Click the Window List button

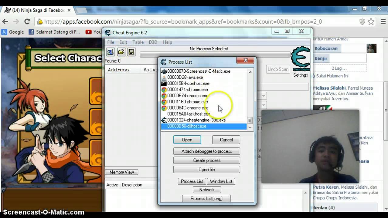[221, 181]
